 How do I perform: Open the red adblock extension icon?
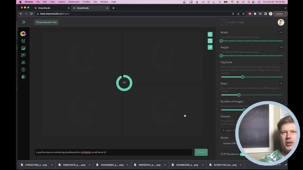click(x=250, y=14)
